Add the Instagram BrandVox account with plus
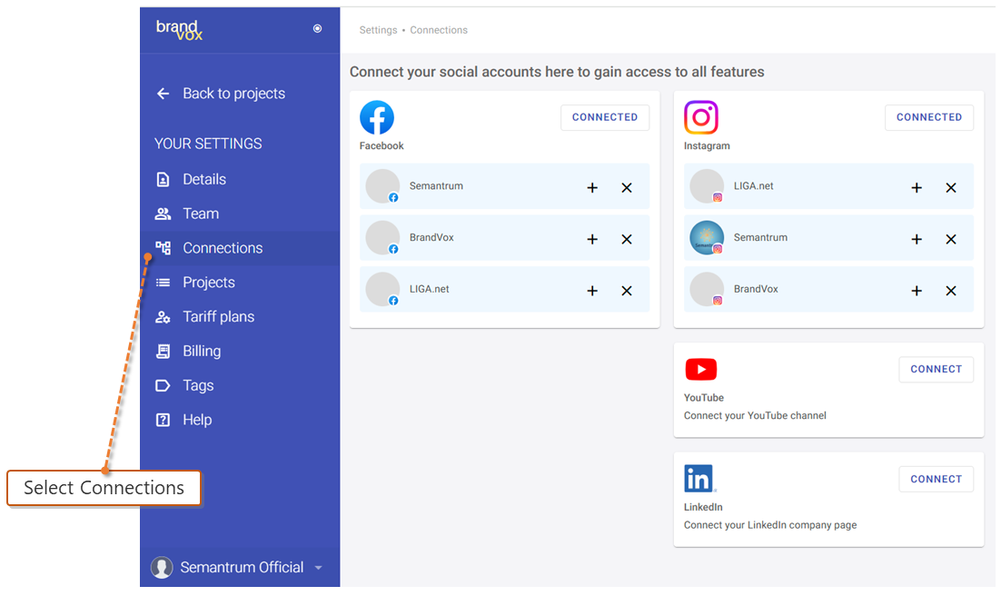1001x596 pixels. (917, 292)
